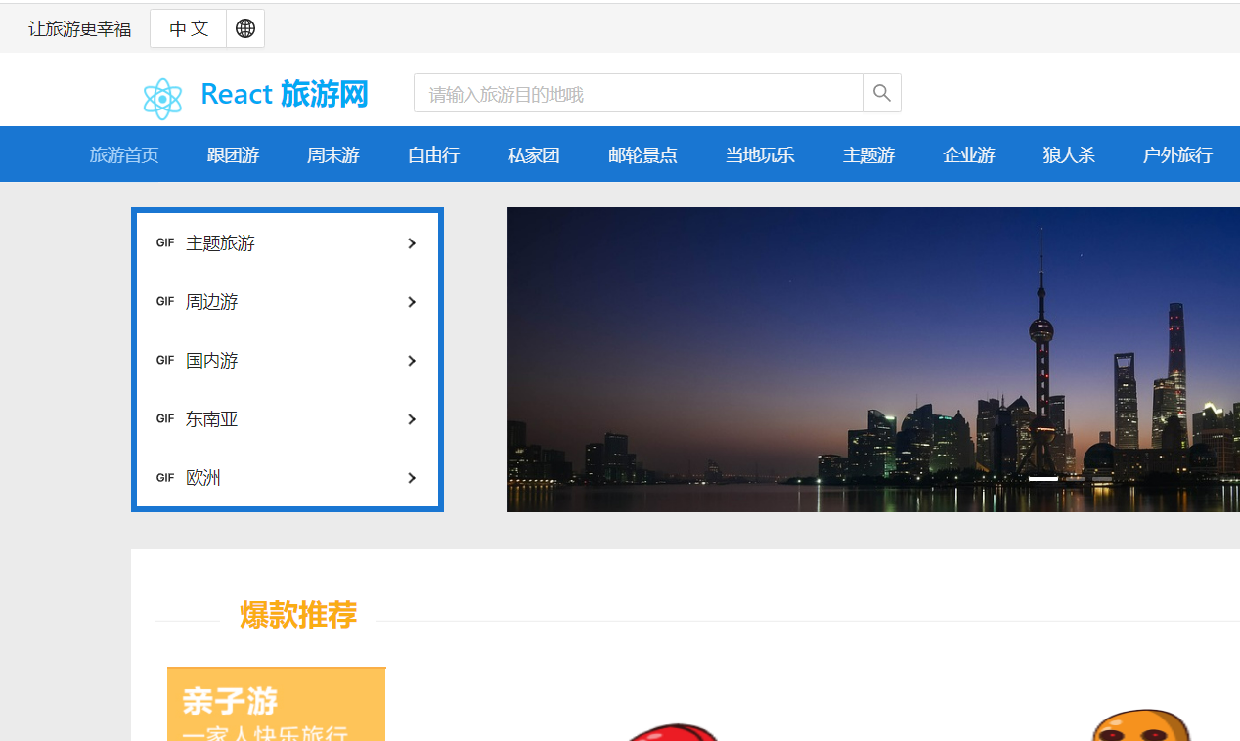Select 户外旅行 in the navigation bar
Screen dimensions: 1240x741
1177,154
